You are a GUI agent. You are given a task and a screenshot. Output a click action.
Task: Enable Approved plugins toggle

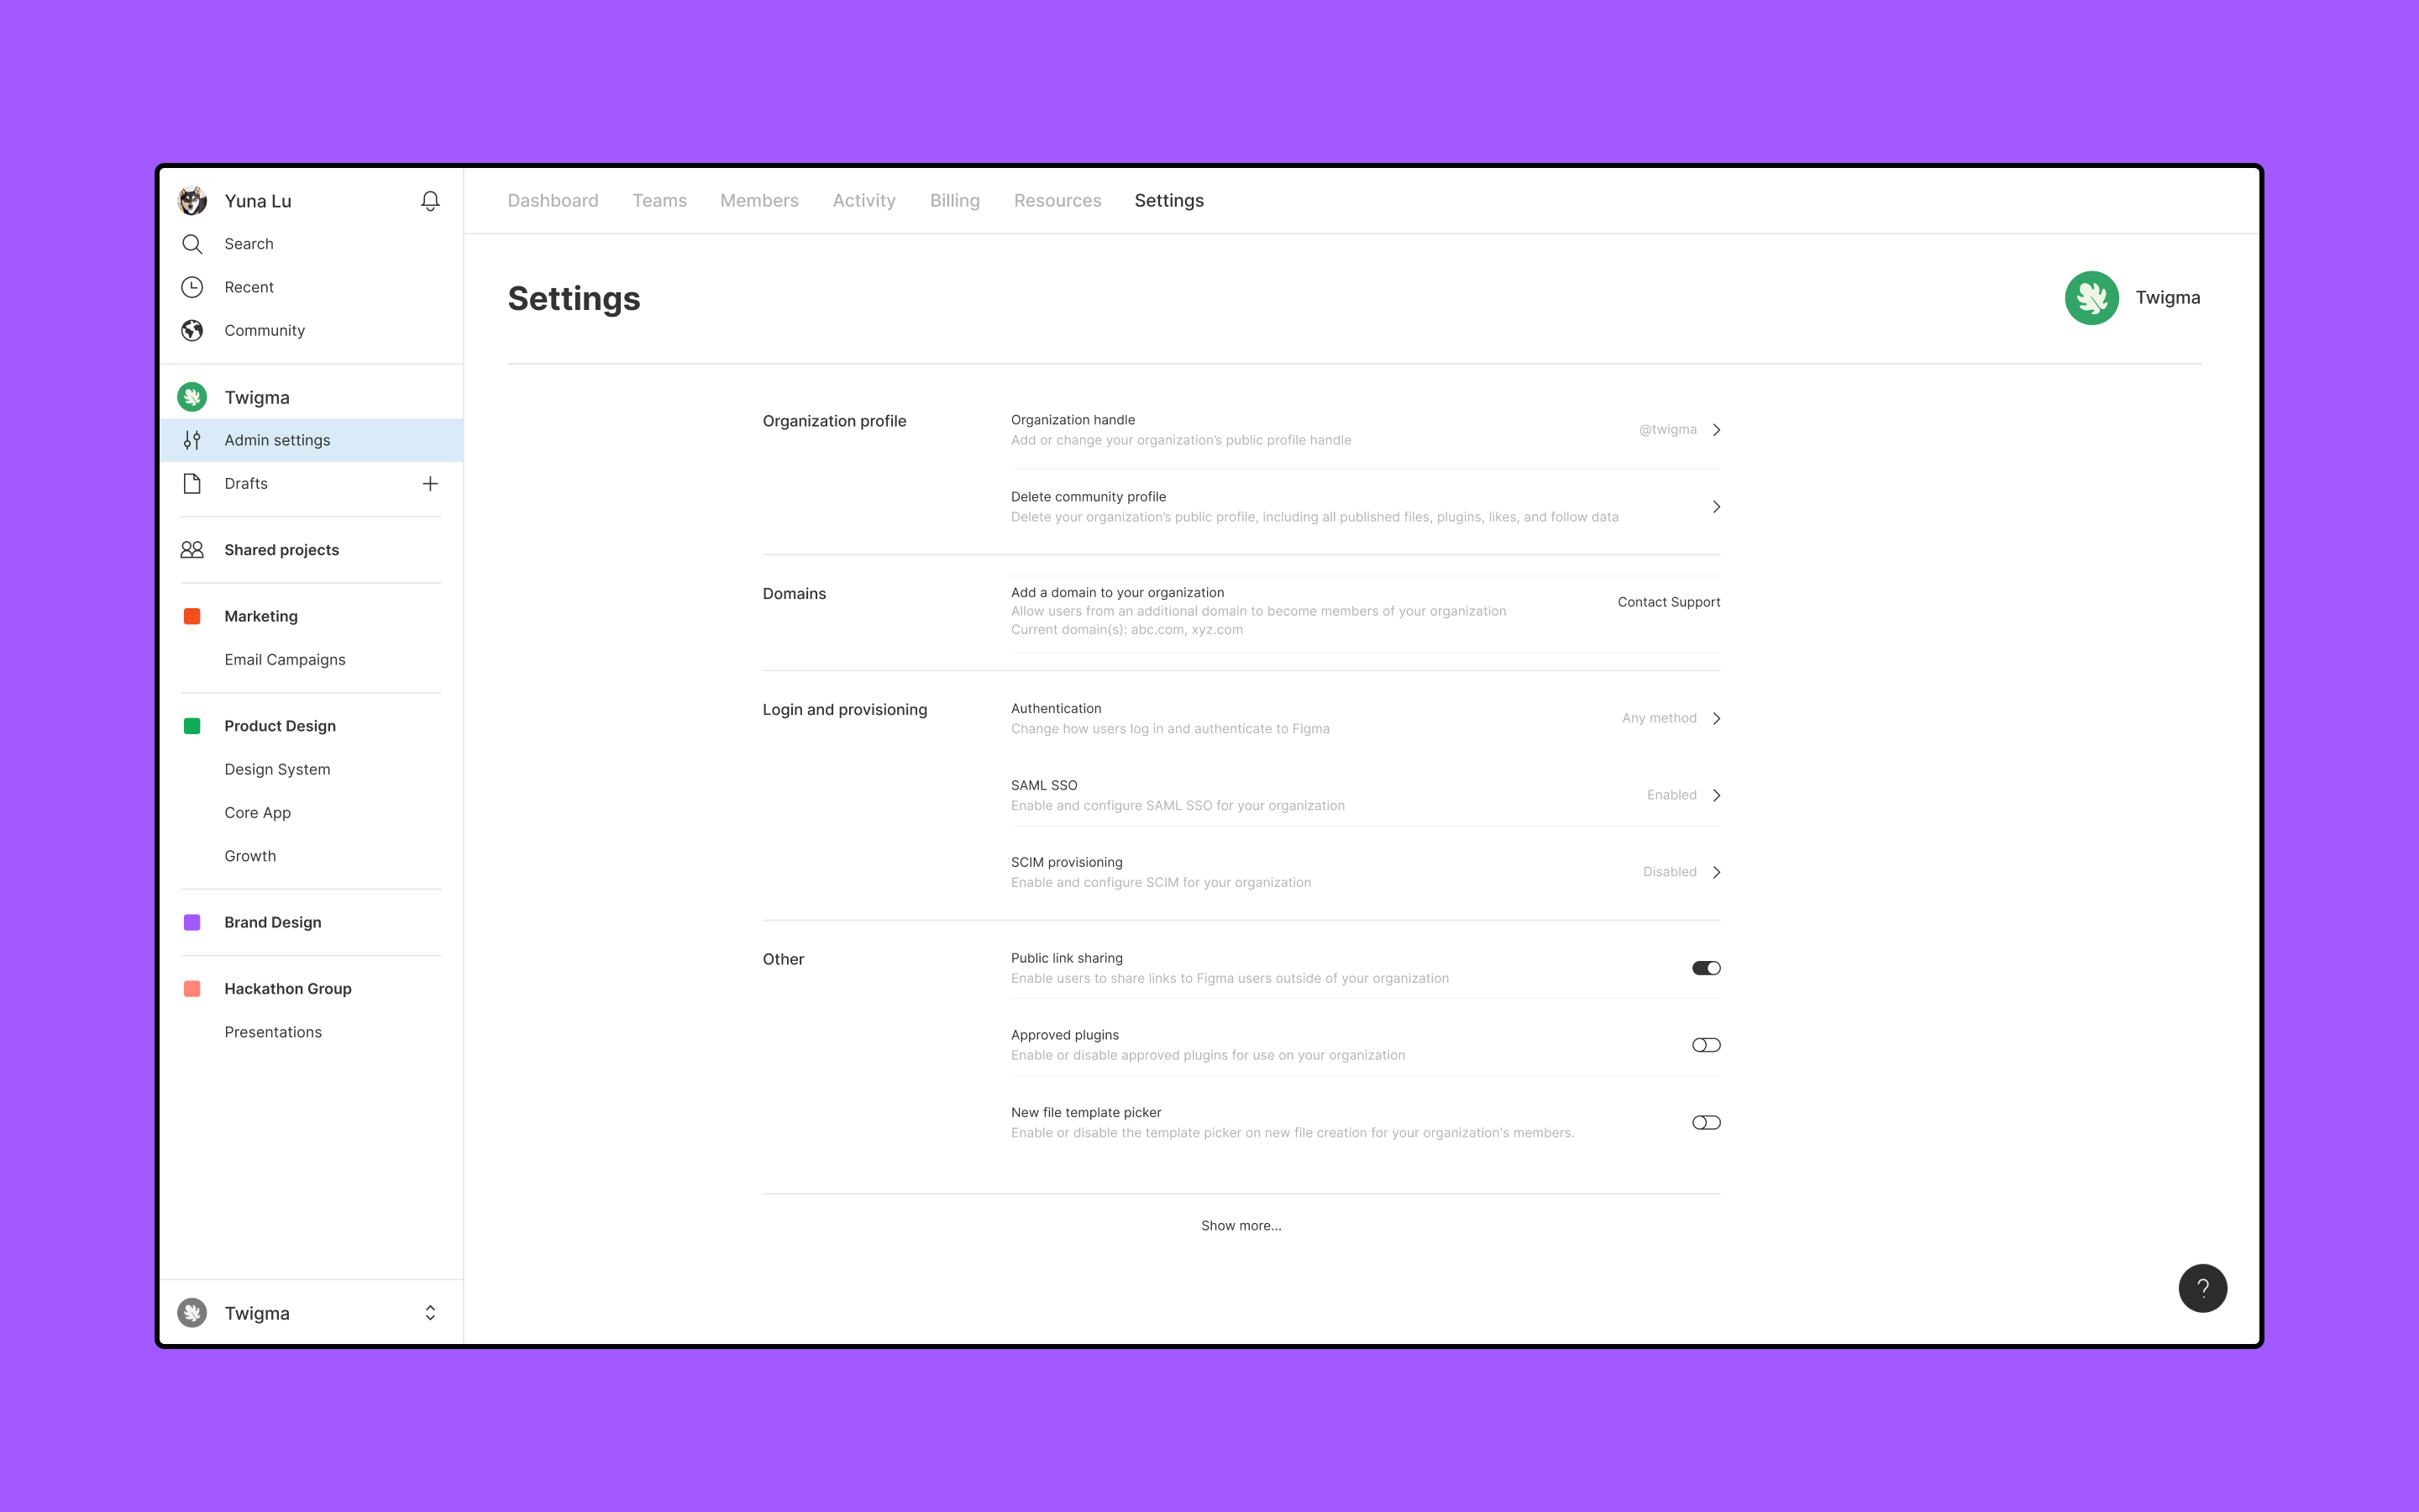[1705, 1045]
